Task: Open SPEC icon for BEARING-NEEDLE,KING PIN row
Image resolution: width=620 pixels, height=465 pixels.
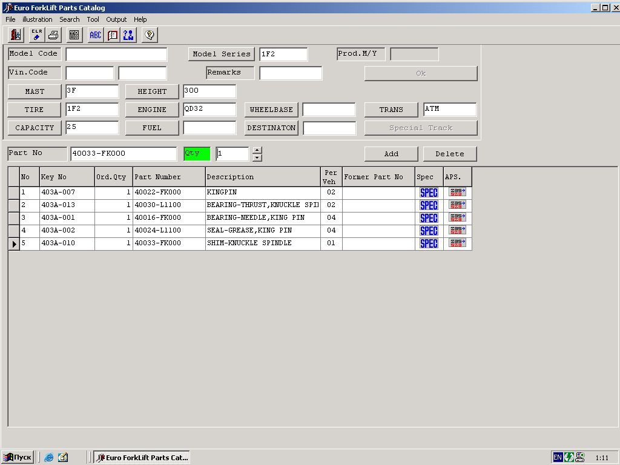Action: pos(429,218)
